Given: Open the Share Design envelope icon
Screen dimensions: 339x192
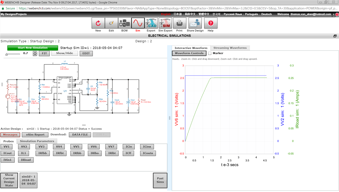Looking at the screenshot, I should coord(195,23).
